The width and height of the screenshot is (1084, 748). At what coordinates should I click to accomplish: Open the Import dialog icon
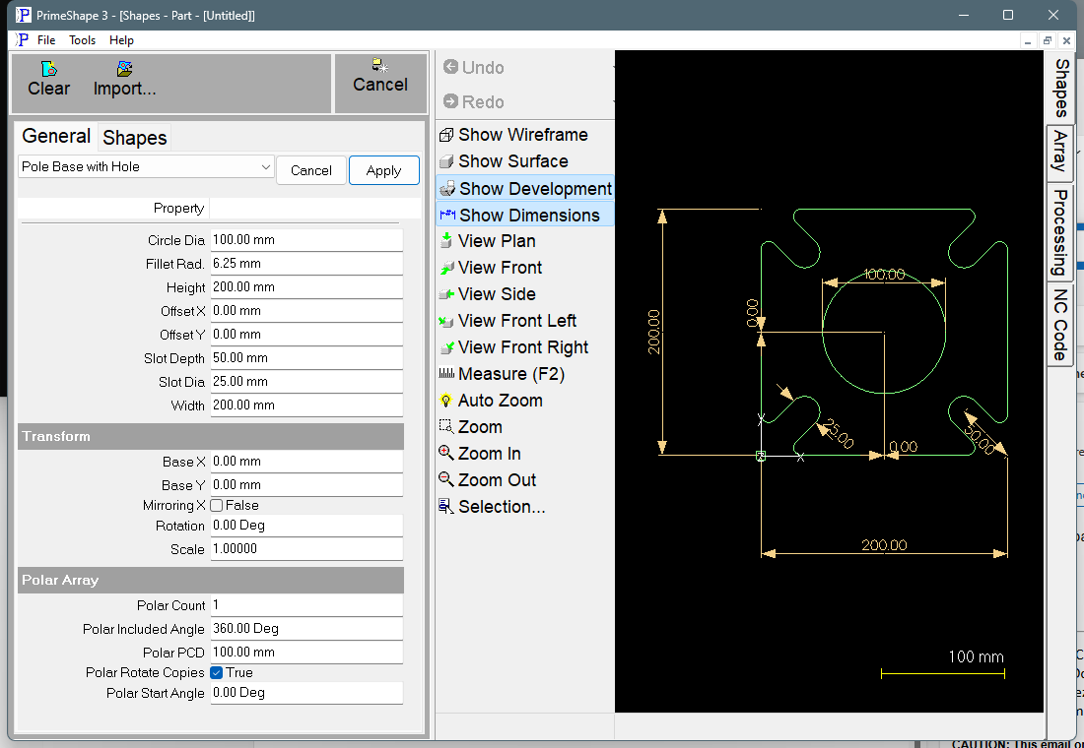[x=124, y=69]
